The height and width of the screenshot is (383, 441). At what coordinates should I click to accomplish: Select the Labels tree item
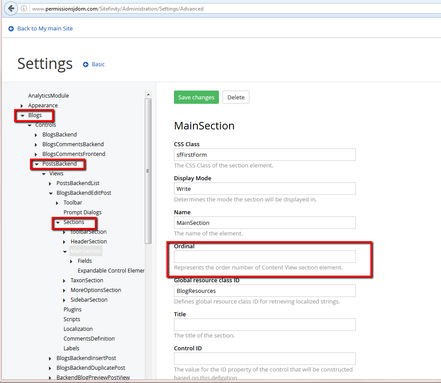72,348
